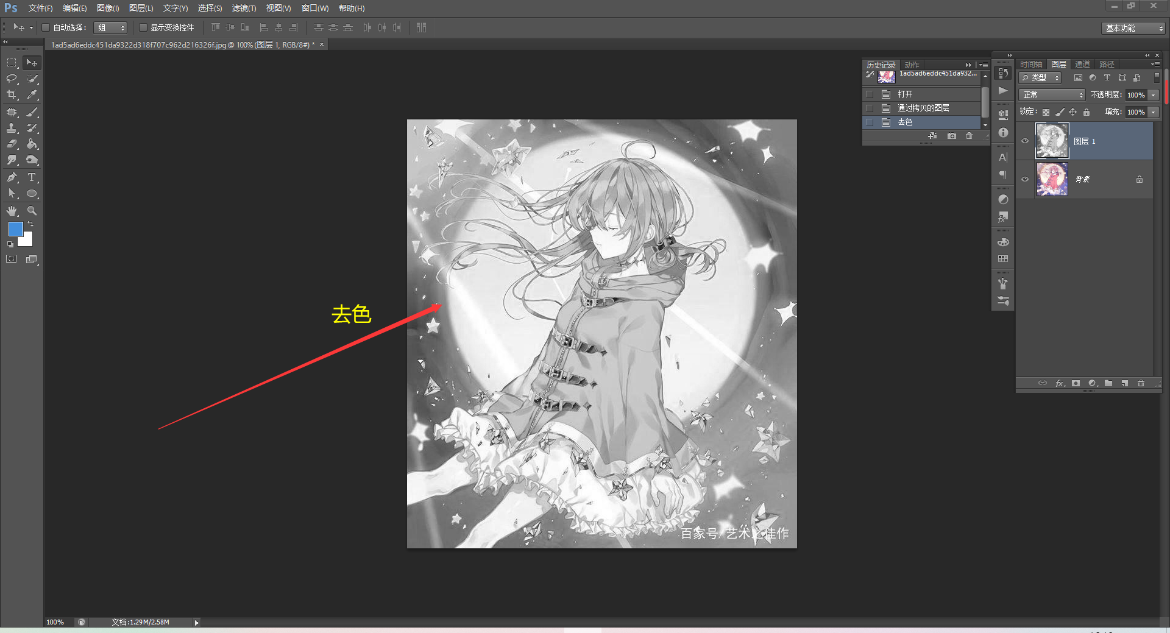Image resolution: width=1170 pixels, height=633 pixels.
Task: Toggle the layer filter switch
Action: click(1157, 78)
